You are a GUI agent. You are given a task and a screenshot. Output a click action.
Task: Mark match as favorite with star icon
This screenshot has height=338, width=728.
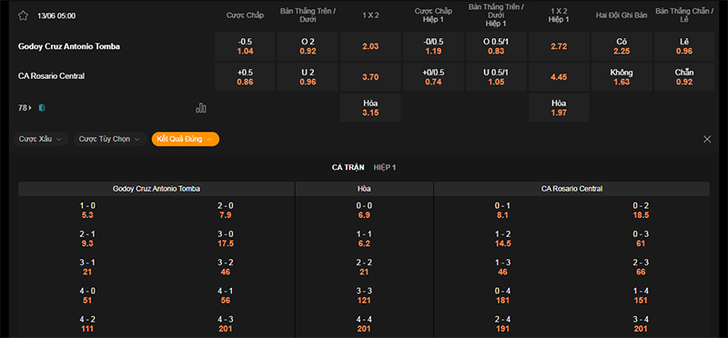pos(24,15)
